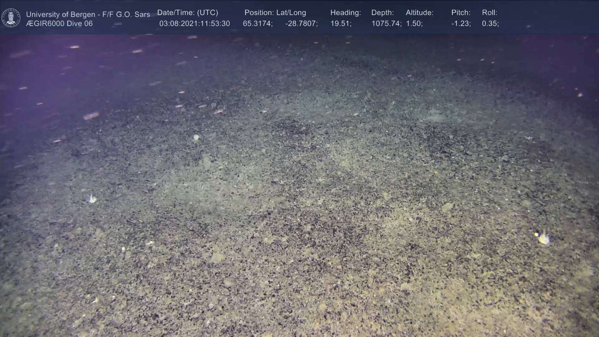Click the 'Position: Lat/Long' header
The width and height of the screenshot is (599, 337).
(275, 13)
